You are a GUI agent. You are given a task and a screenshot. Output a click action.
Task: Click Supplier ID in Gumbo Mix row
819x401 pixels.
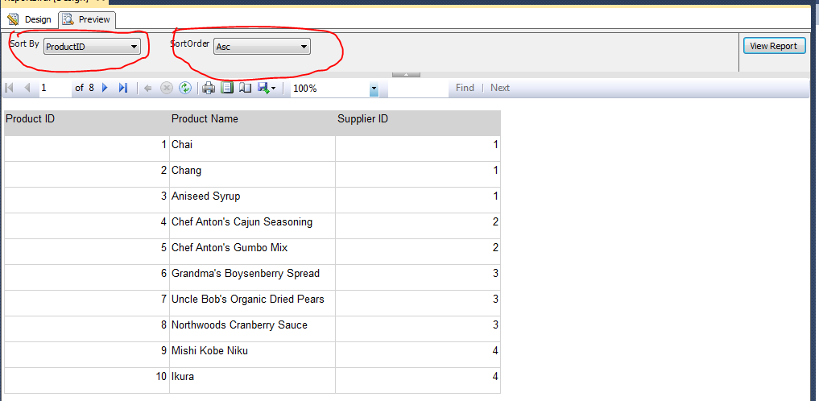point(418,252)
